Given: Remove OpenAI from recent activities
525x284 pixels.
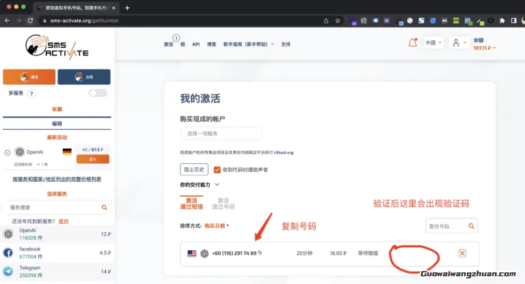Looking at the screenshot, I should [8, 152].
